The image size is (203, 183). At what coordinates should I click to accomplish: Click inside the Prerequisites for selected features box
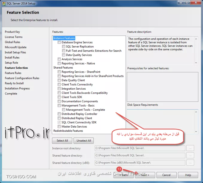[163, 87]
